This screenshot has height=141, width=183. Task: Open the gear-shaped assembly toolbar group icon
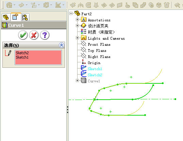(x=46, y=5)
